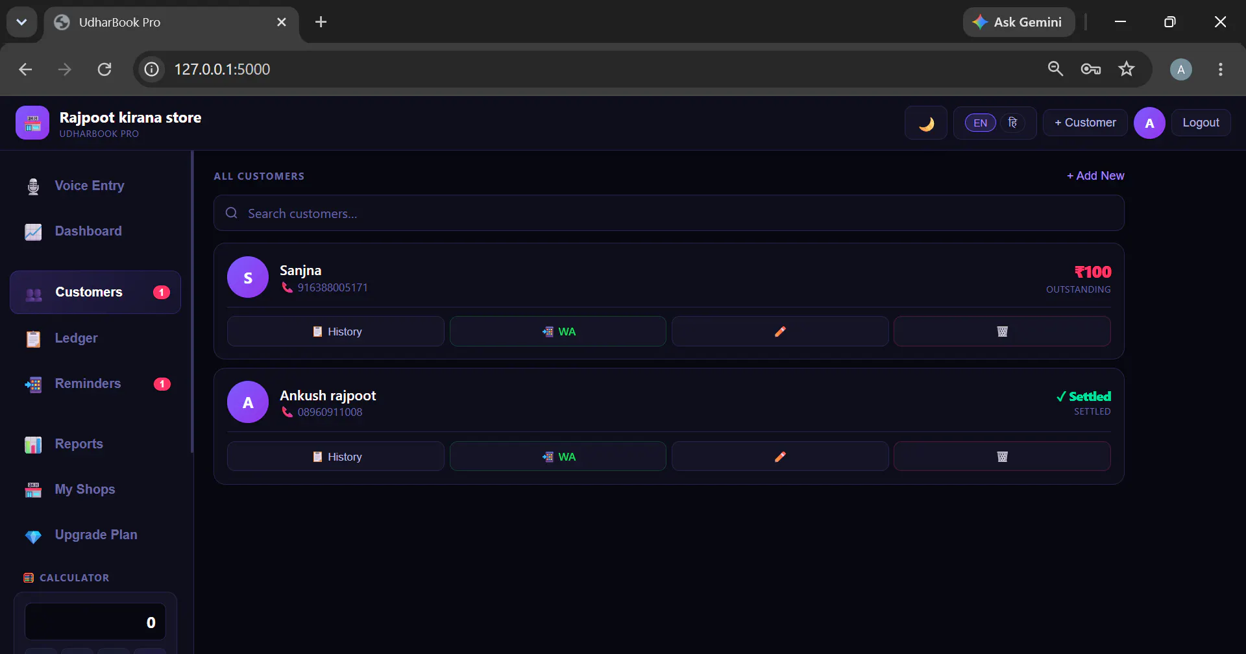Select the UdharBook Pro browser tab
The image size is (1246, 654).
pyautogui.click(x=171, y=22)
